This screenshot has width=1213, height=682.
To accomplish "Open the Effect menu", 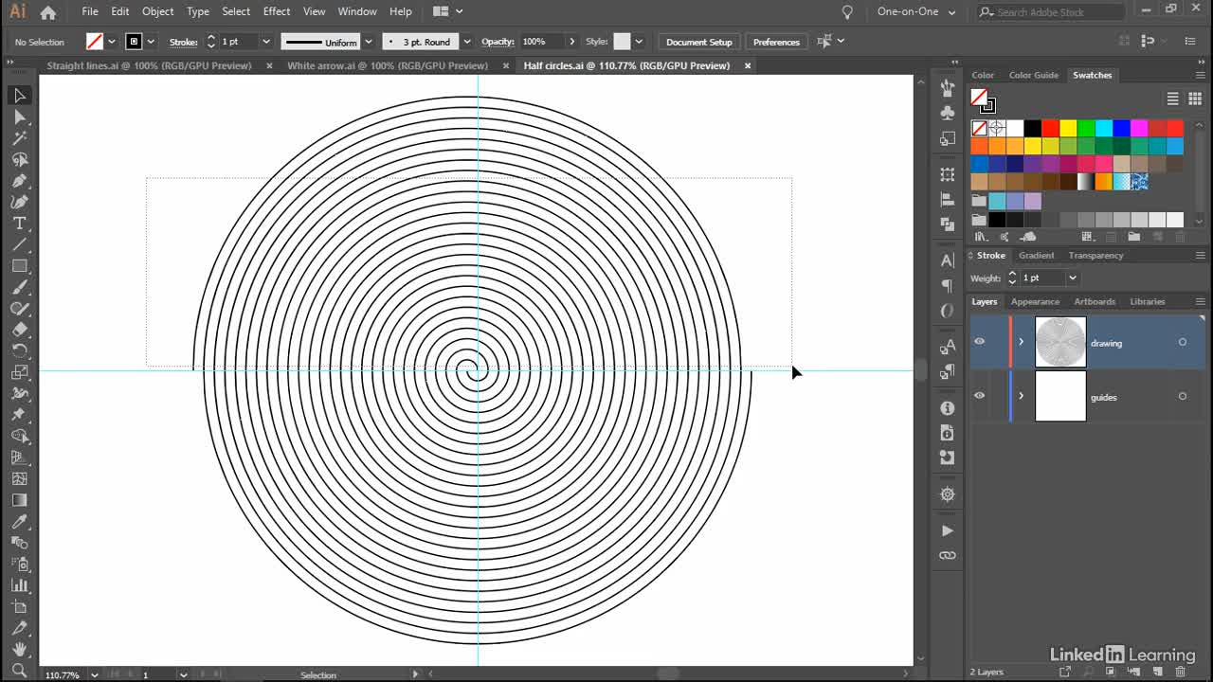I will pos(277,11).
